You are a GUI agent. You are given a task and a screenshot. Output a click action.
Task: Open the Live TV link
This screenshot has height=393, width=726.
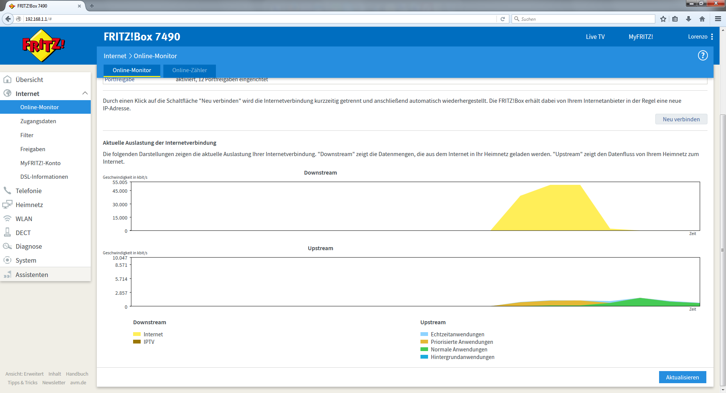pos(595,37)
